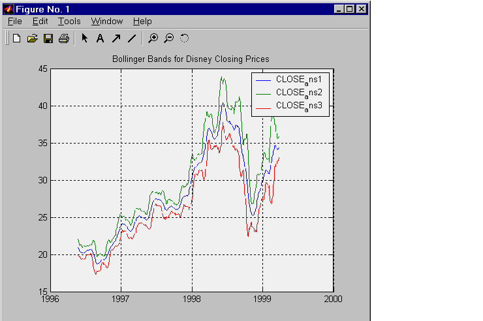Click the y-axis label 45
The image size is (483, 321).
click(x=43, y=69)
